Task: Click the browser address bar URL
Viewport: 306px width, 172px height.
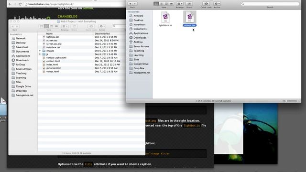Action: tap(51, 4)
